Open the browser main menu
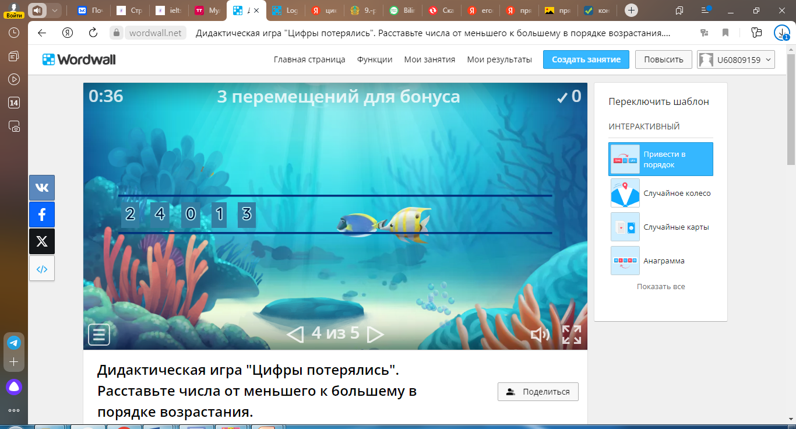Screen dimensions: 796x429 (706, 10)
